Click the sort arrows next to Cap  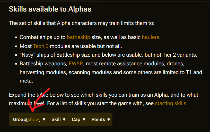(84, 119)
